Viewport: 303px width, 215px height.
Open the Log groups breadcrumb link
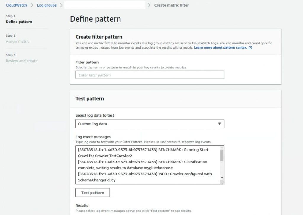tap(47, 5)
